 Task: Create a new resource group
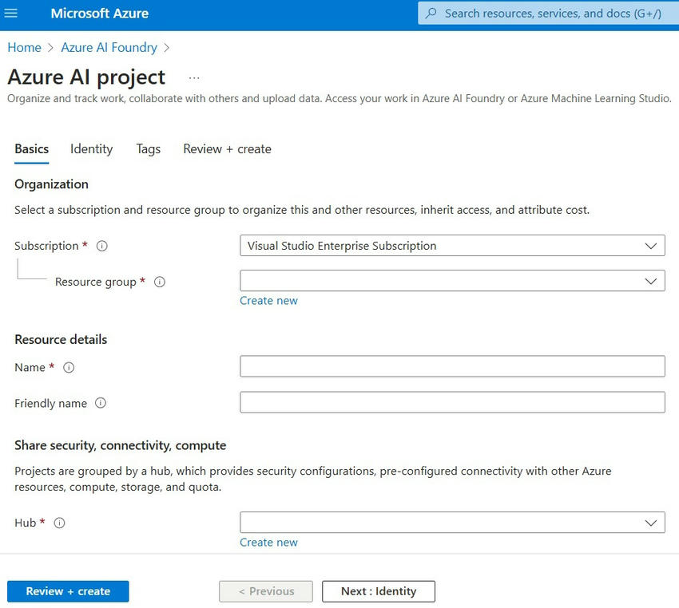268,301
